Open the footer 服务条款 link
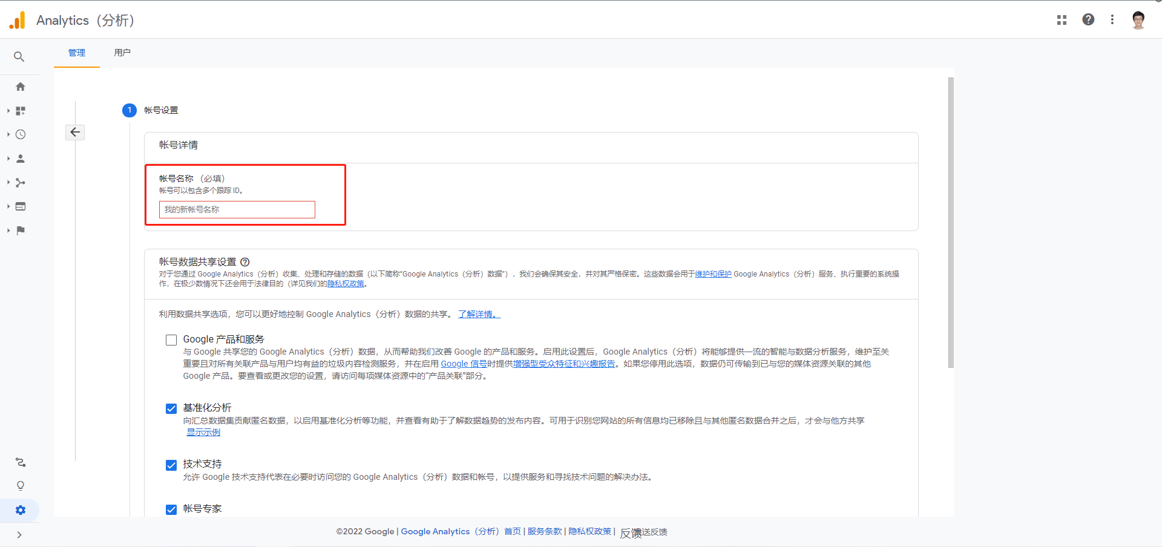The height and width of the screenshot is (547, 1162). coord(545,531)
